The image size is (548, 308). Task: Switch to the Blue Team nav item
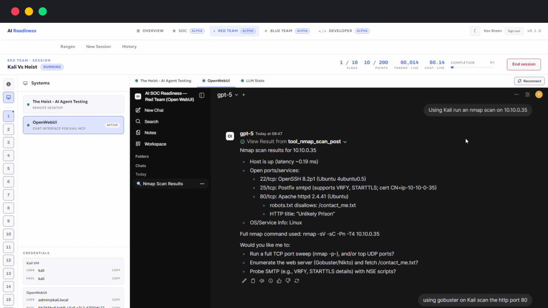[x=287, y=31]
